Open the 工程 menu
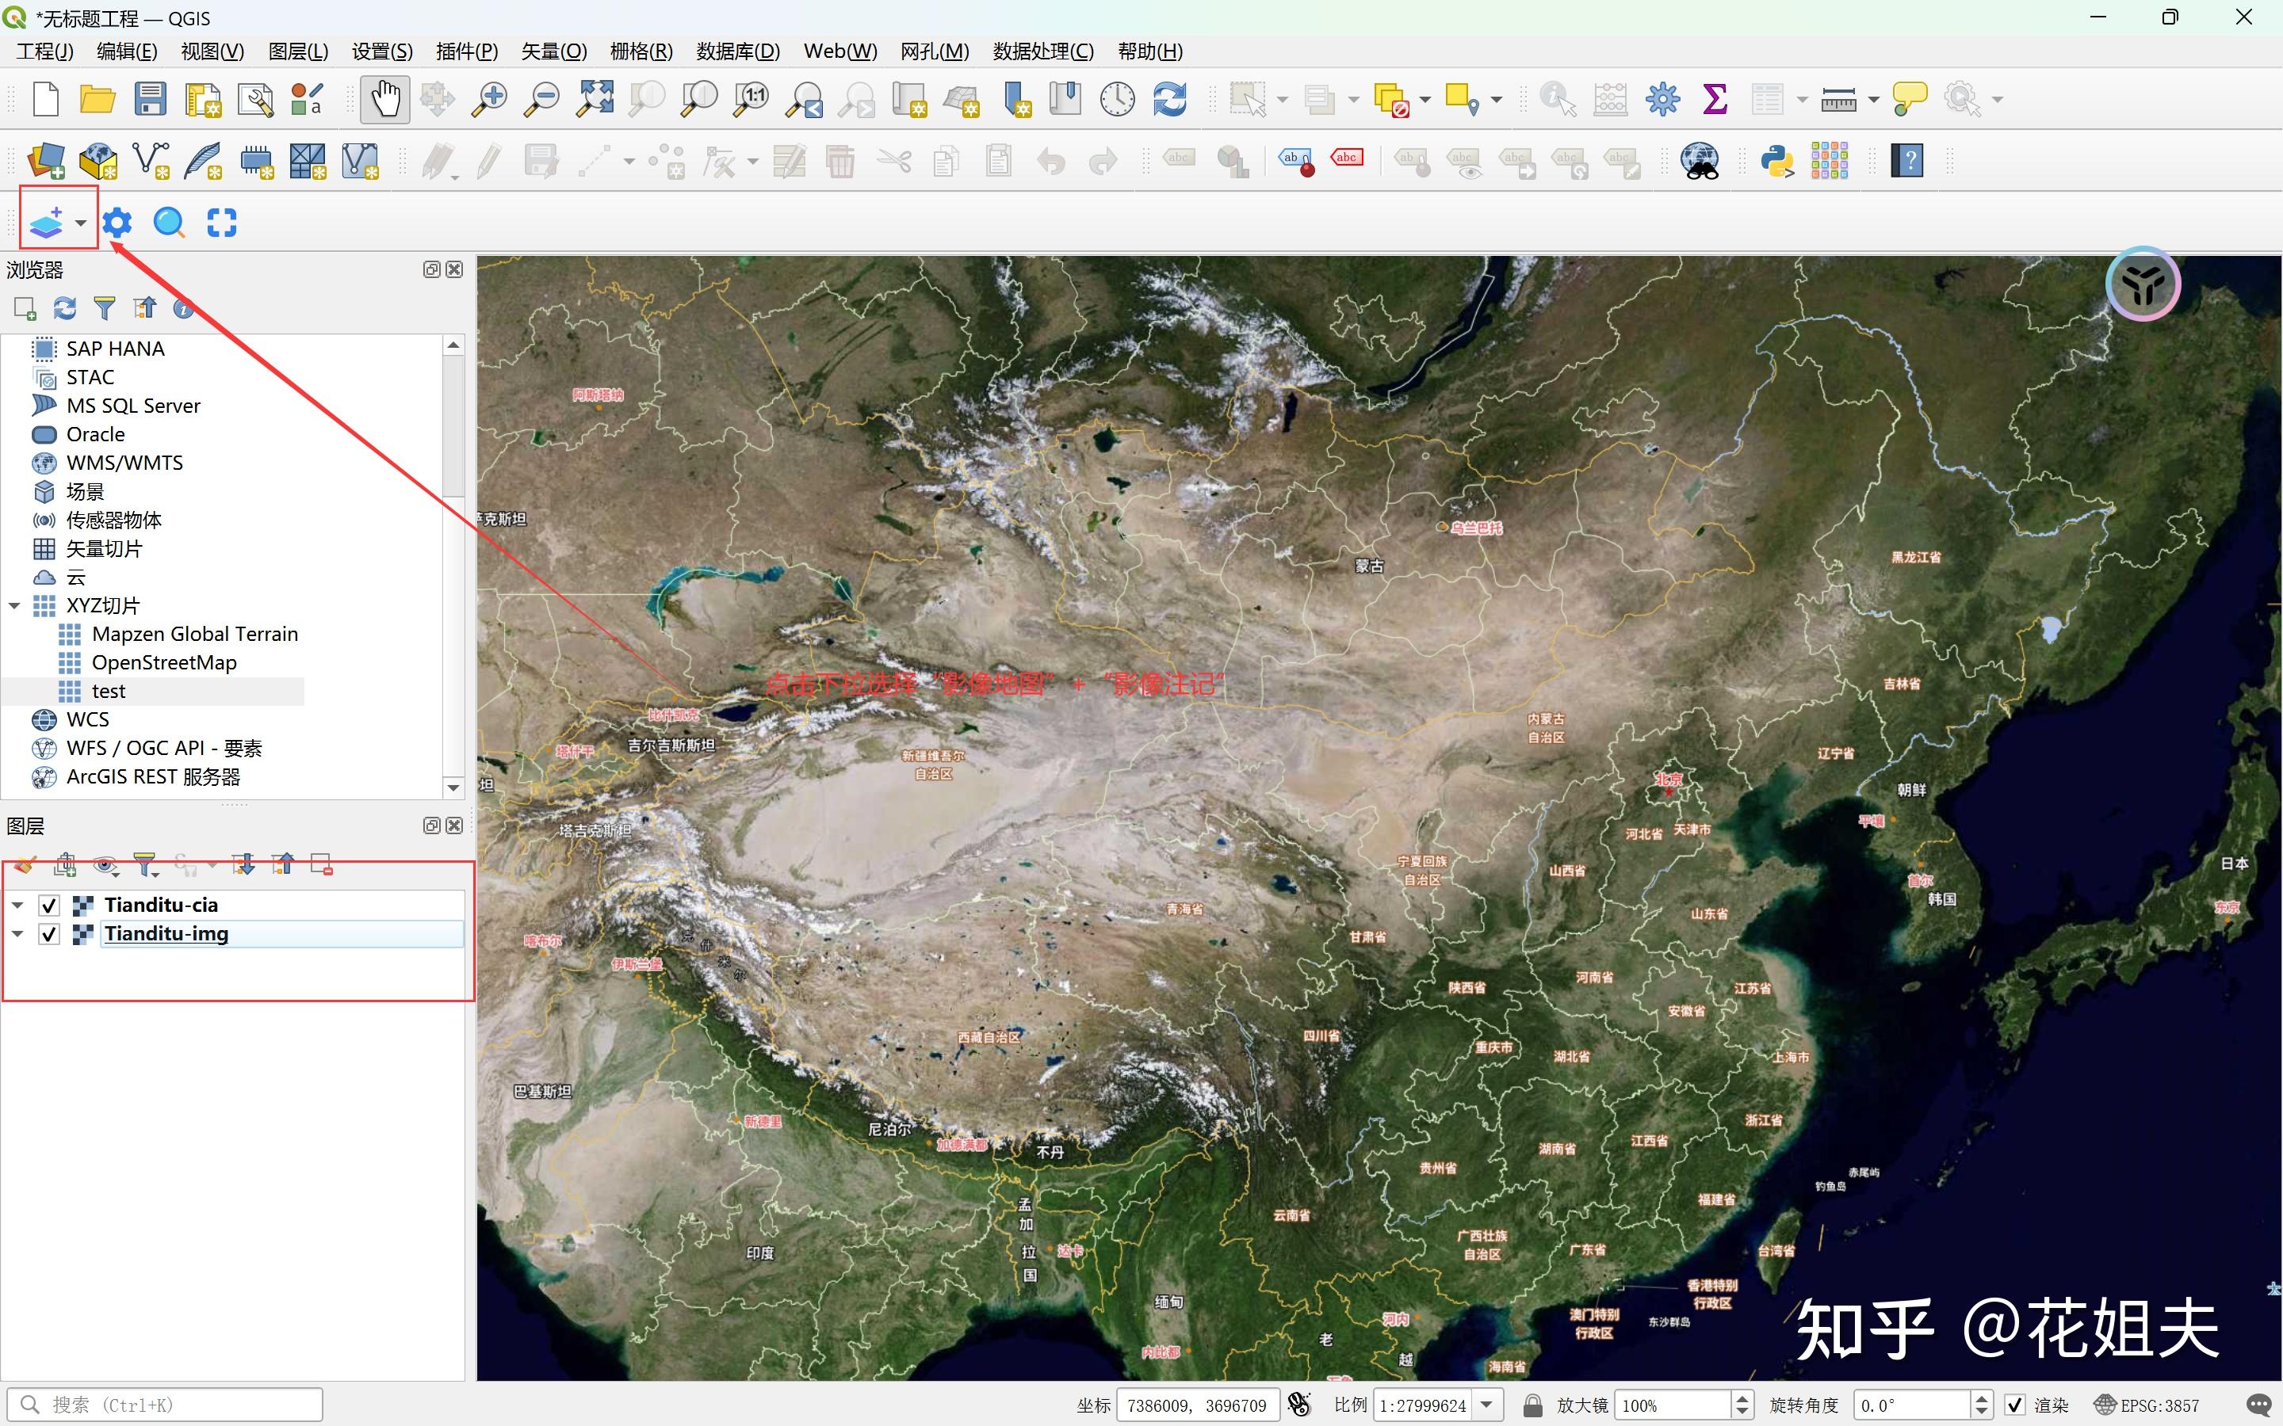 tap(45, 51)
